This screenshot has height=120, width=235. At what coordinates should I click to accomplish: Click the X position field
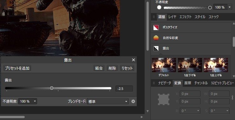190,94
